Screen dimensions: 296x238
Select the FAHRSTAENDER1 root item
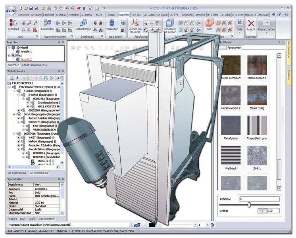[23, 83]
